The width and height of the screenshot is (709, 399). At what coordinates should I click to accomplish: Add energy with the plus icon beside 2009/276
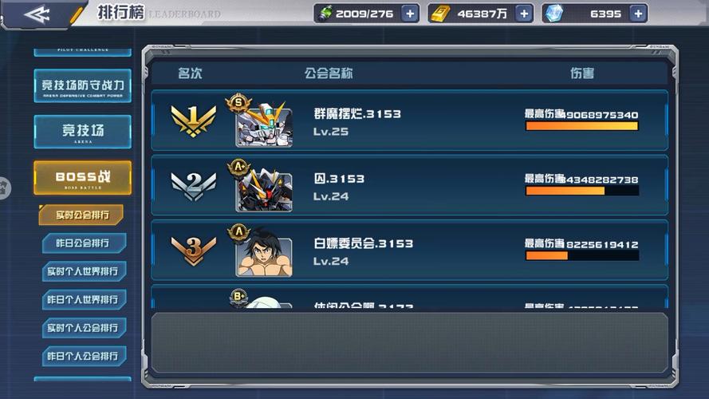tap(410, 14)
